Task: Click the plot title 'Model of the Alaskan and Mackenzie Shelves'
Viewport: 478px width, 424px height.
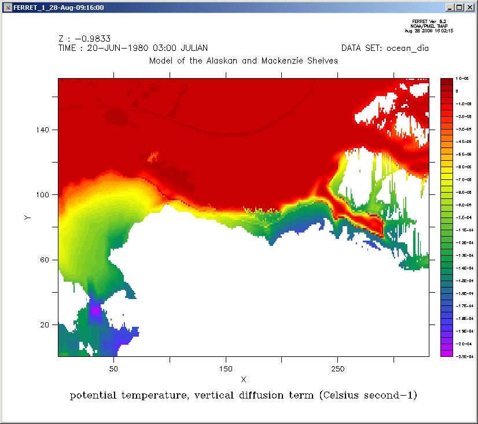Action: click(244, 61)
